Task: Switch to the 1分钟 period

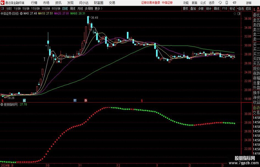Action: point(17,9)
